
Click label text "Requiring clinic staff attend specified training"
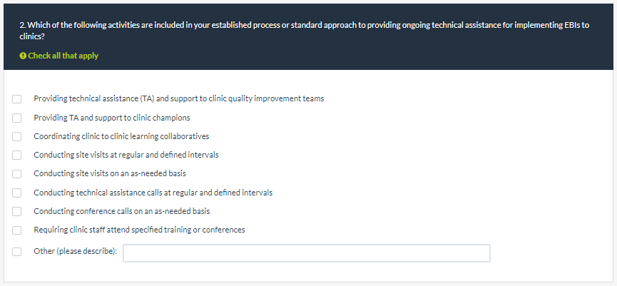pyautogui.click(x=139, y=230)
